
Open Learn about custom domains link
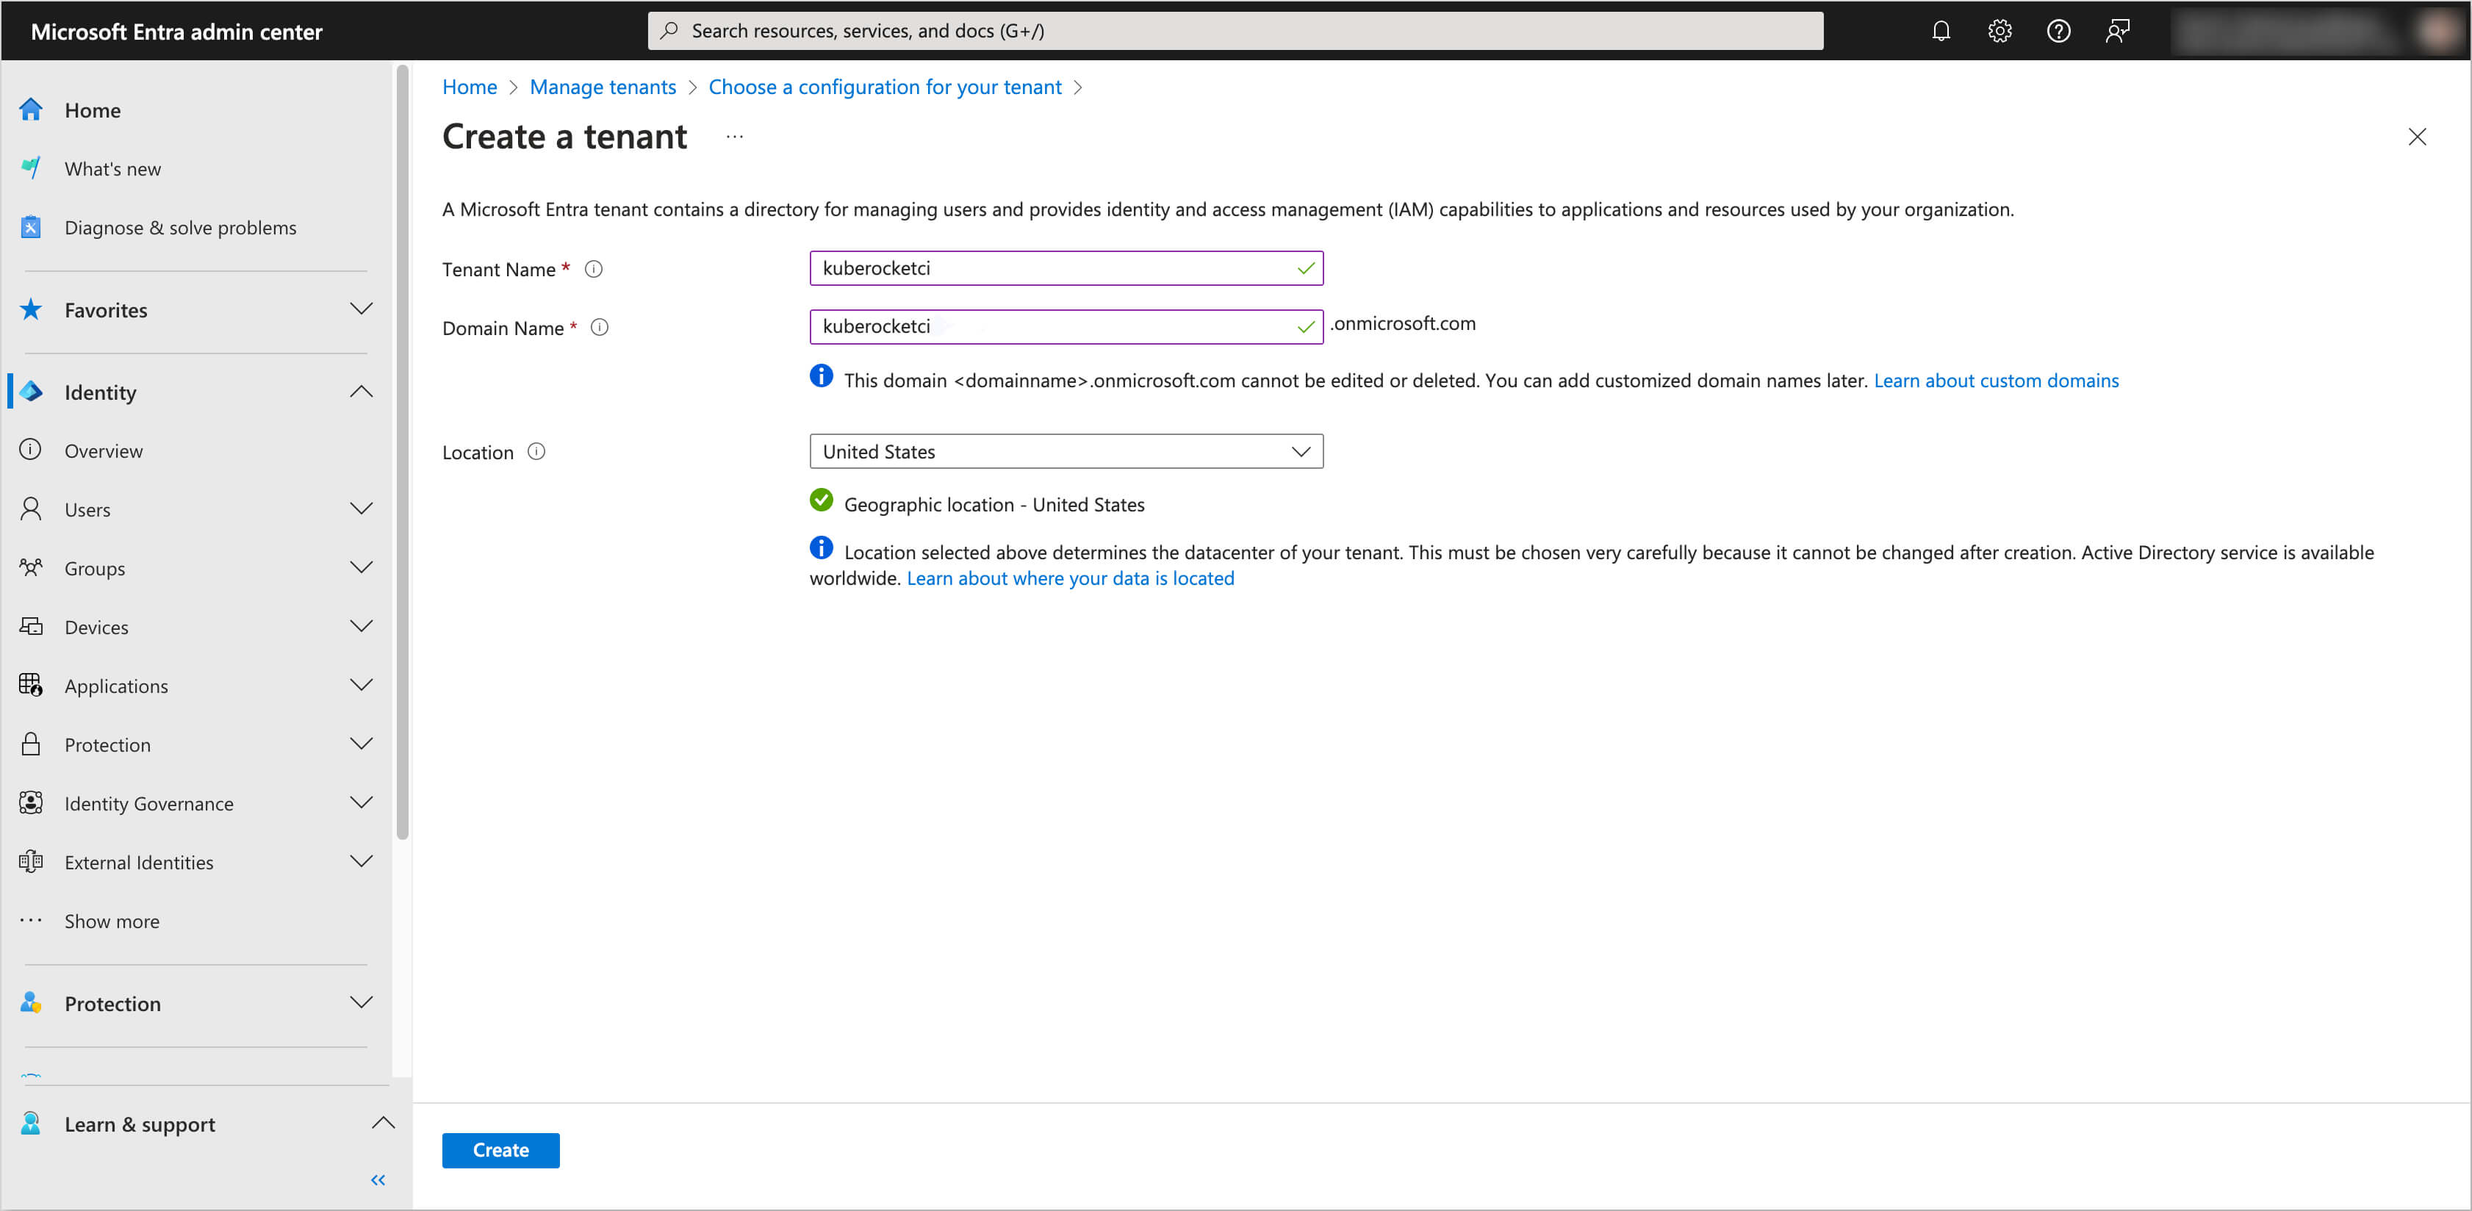[x=1995, y=381]
